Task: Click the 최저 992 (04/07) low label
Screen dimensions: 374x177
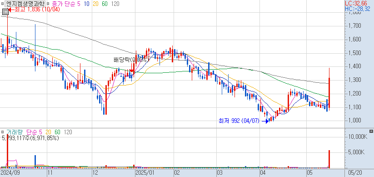Action: [x=239, y=121]
